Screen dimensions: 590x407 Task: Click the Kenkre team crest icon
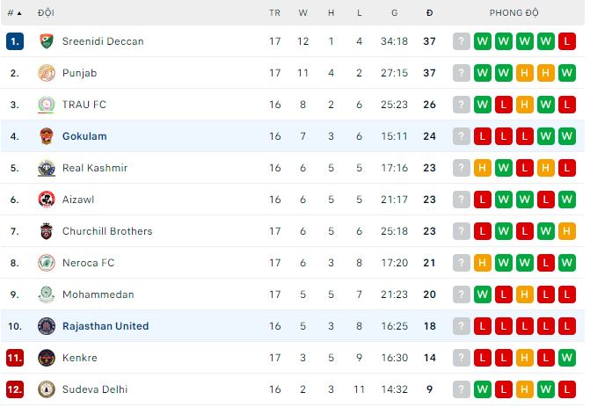click(x=47, y=358)
